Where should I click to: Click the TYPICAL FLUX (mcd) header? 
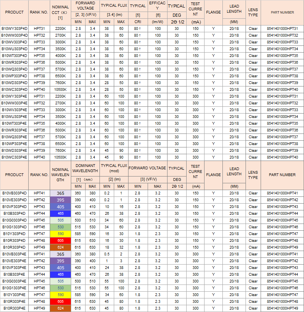click(x=114, y=168)
